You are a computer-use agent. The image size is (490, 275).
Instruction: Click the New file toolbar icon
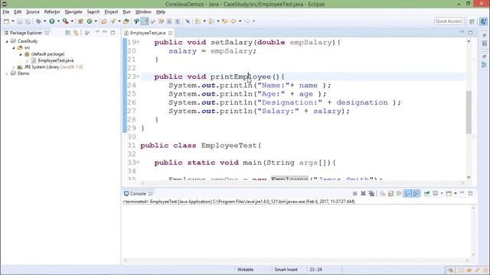pyautogui.click(x=7, y=21)
